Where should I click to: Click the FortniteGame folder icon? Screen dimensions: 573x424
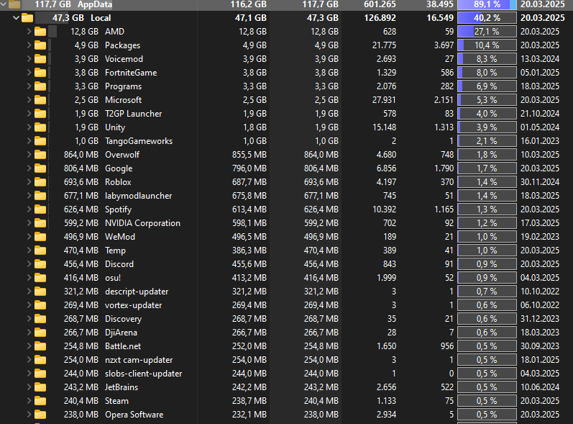40,73
